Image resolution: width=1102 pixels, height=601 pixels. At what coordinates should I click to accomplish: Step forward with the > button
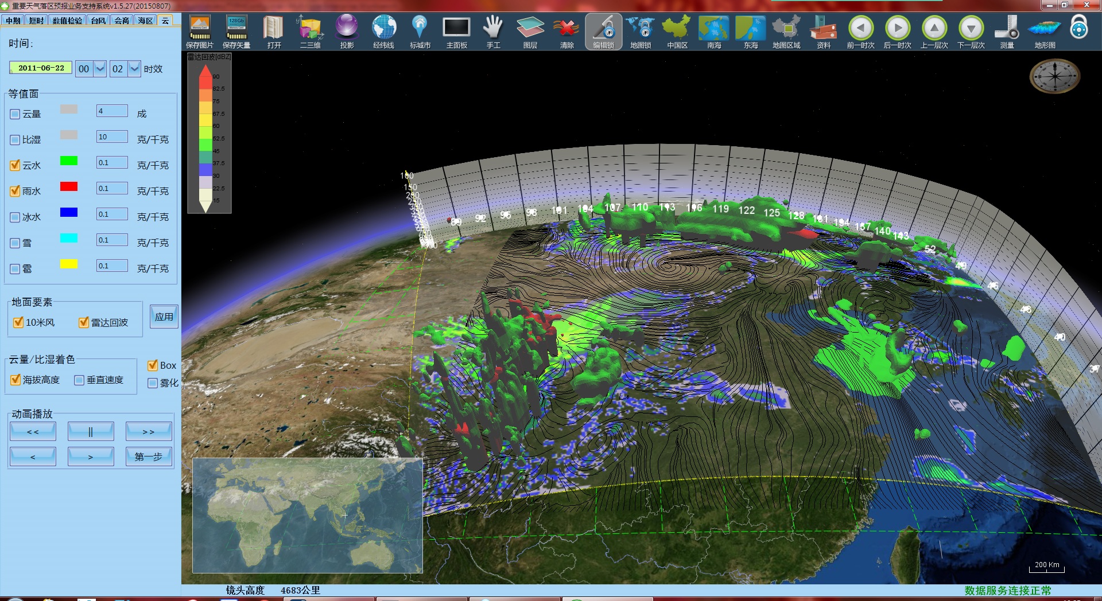click(91, 457)
